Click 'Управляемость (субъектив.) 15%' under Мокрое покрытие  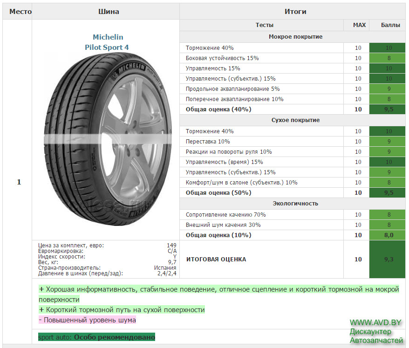[231, 79]
